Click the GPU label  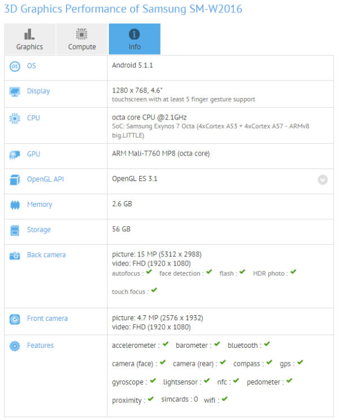pos(33,154)
